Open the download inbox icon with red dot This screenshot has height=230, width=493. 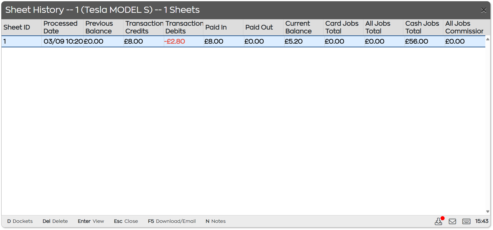[x=439, y=221]
